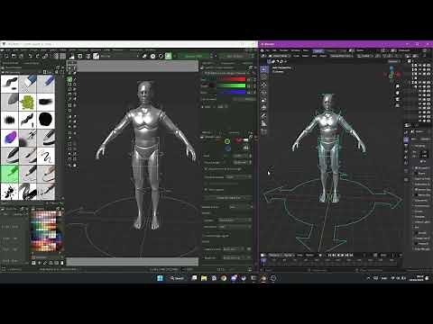433x324 pixels.
Task: Open the Render menu in Blender
Action: (x=283, y=50)
